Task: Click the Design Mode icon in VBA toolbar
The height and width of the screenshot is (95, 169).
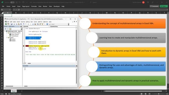Action: pos(35,24)
